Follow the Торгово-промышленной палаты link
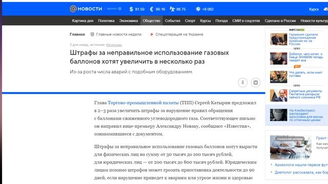 pyautogui.click(x=143, y=103)
